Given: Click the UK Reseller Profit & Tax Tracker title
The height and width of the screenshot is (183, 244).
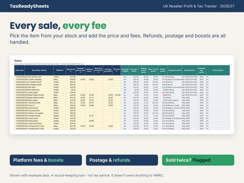Looking at the screenshot, I should tap(199, 6).
